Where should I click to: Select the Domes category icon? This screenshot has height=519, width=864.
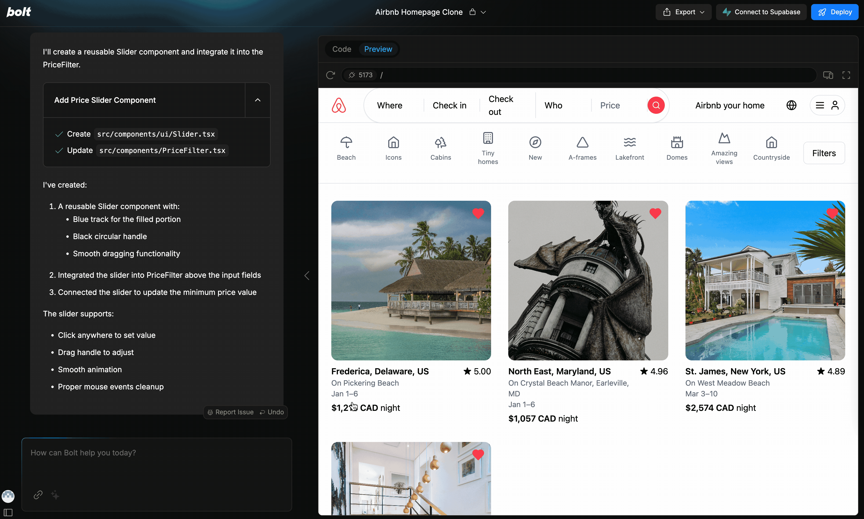point(677,142)
